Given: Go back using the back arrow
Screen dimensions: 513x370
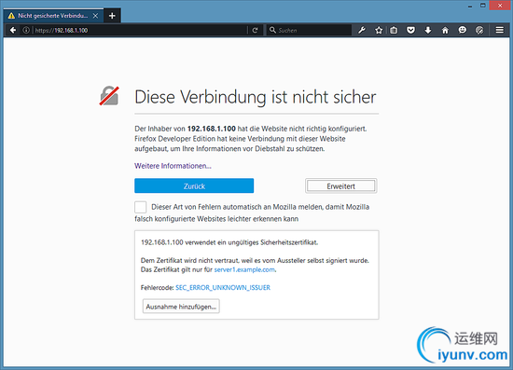Looking at the screenshot, I should coord(13,30).
